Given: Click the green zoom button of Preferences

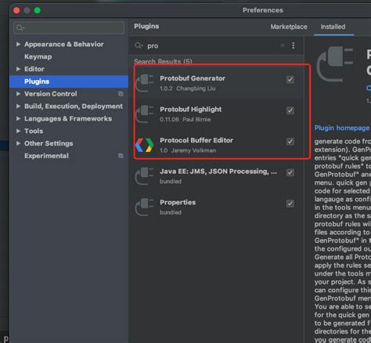Looking at the screenshot, I should point(38,10).
